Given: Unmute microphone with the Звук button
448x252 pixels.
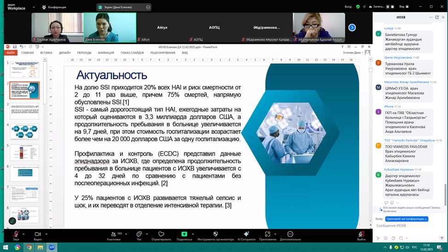Looking at the screenshot, I should point(16,235).
